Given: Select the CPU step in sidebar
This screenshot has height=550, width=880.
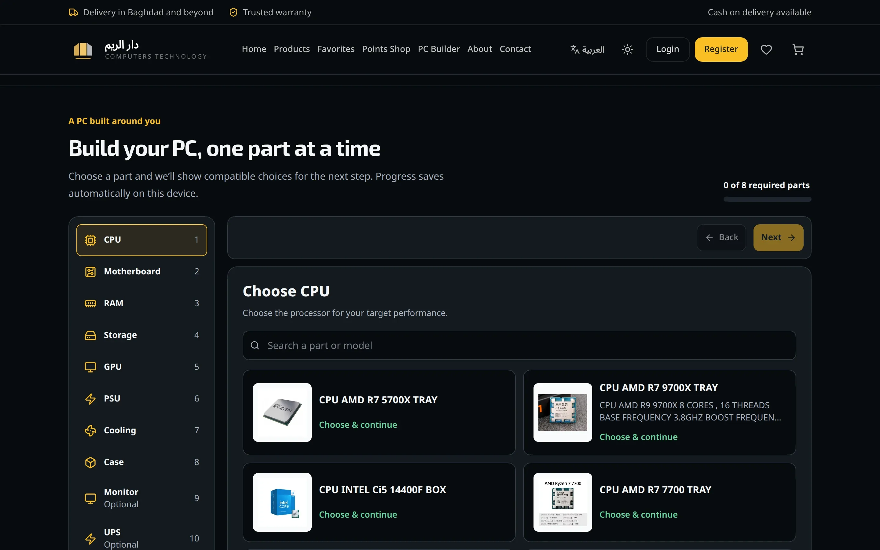Looking at the screenshot, I should click(x=142, y=240).
